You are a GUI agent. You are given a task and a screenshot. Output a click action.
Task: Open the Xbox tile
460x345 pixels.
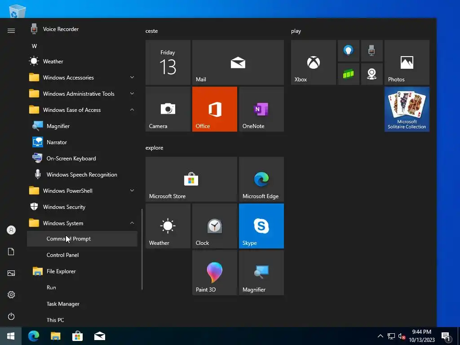point(313,62)
